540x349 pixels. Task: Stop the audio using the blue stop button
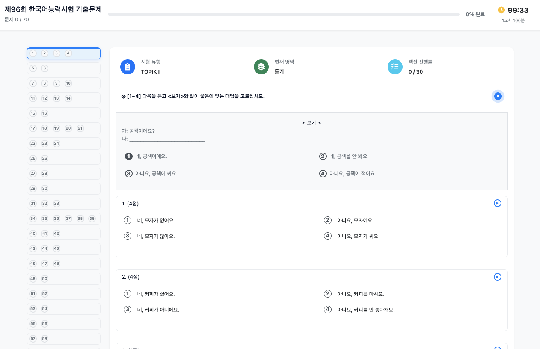[498, 96]
